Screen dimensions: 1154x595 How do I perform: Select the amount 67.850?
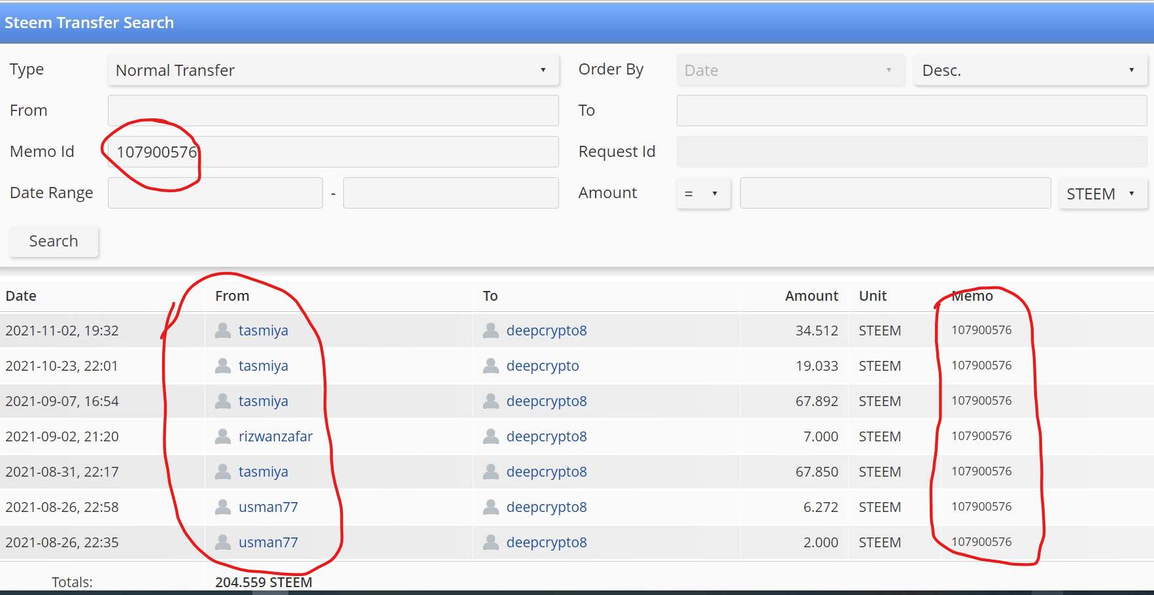pos(817,471)
